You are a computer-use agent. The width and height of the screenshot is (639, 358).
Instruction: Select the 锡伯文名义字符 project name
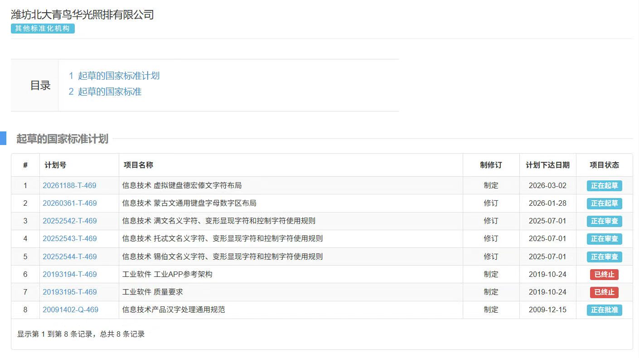click(223, 256)
